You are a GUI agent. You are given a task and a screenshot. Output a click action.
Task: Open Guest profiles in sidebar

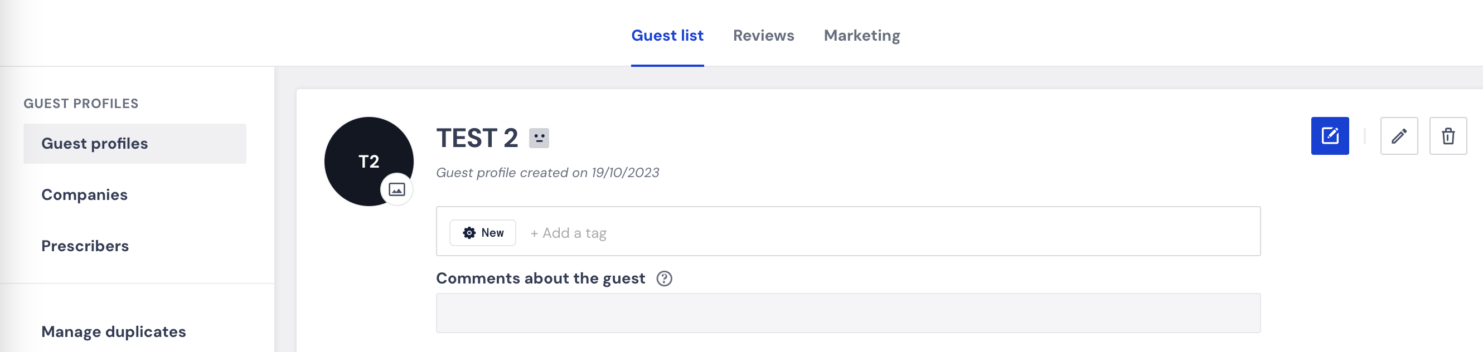[135, 143]
